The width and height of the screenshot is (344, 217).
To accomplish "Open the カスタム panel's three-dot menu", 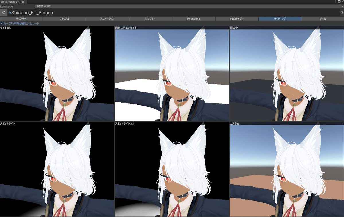I will [x=342, y=123].
